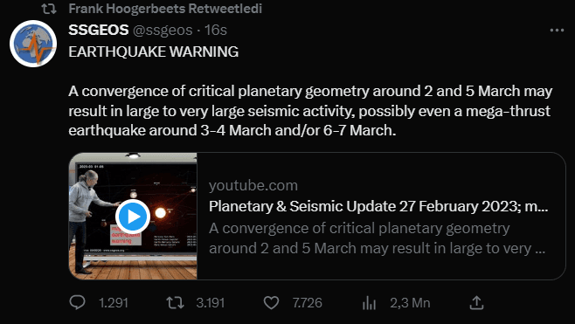Open Frank Hoogerbeets Retweetledi link
Image resolution: width=575 pixels, height=324 pixels.
pos(165,9)
